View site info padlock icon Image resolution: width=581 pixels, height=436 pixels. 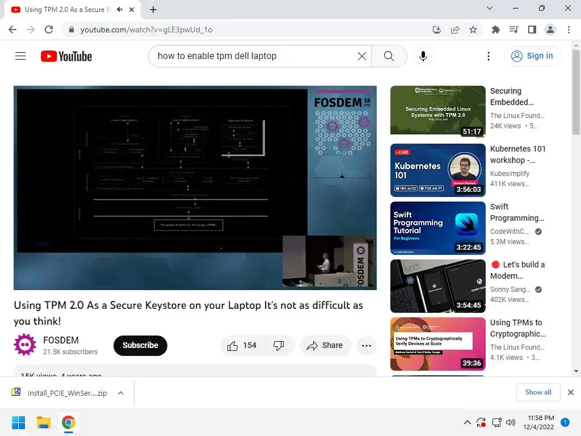71,30
